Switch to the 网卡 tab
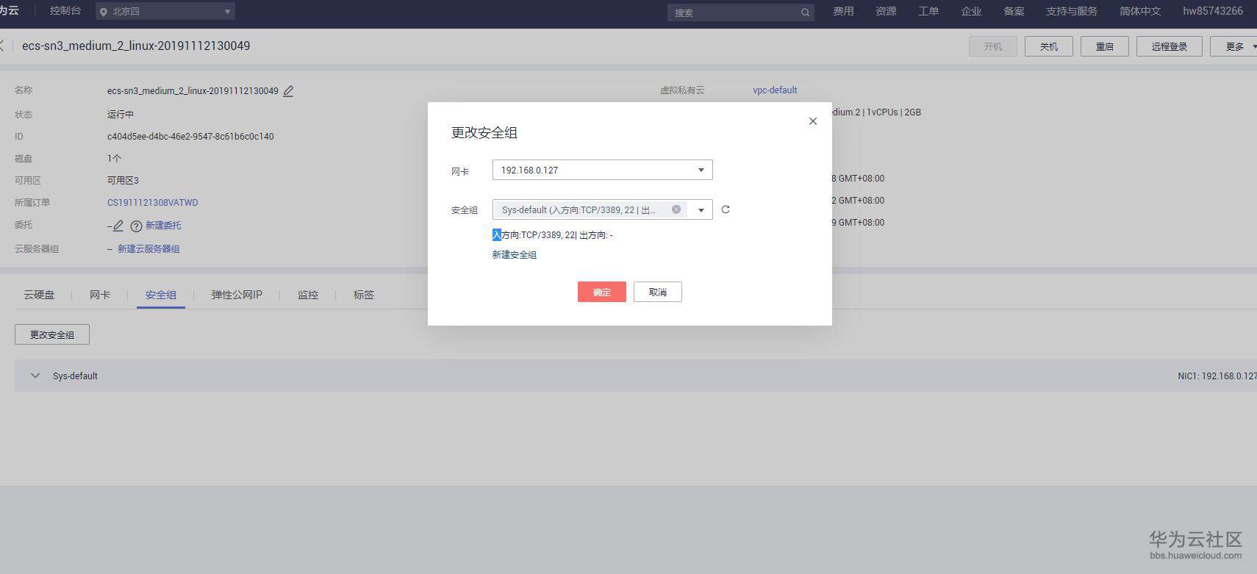The width and height of the screenshot is (1257, 574). (x=100, y=295)
